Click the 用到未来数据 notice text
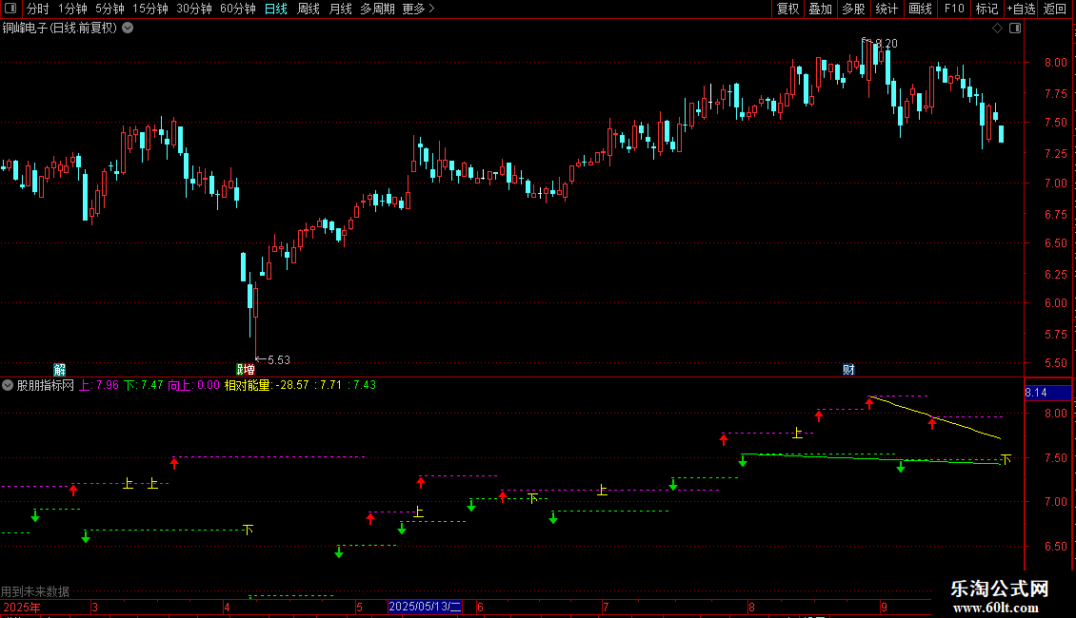The width and height of the screenshot is (1076, 618). tap(35, 591)
